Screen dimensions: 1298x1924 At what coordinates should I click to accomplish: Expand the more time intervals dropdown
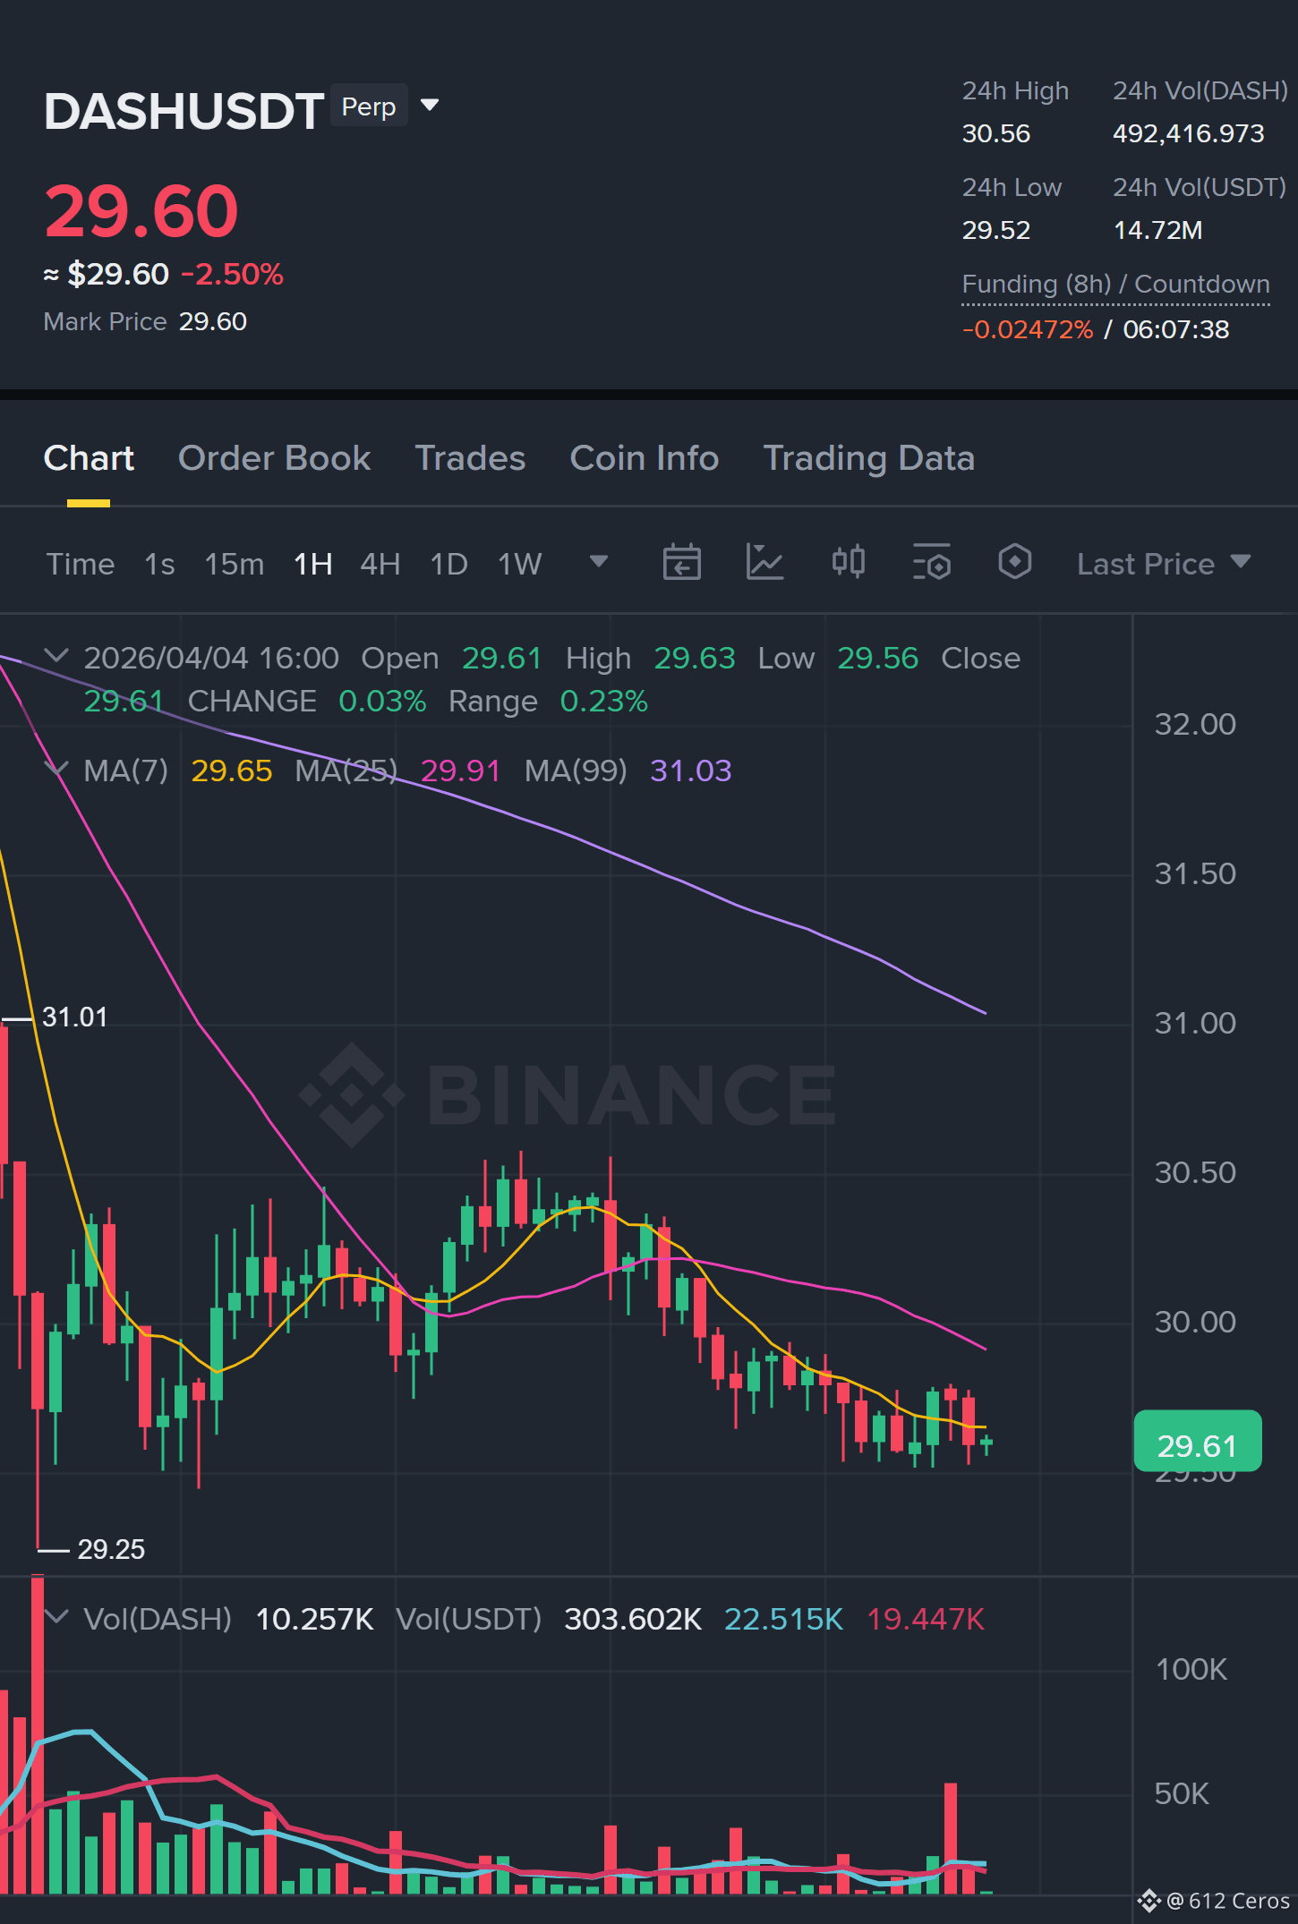tap(599, 562)
